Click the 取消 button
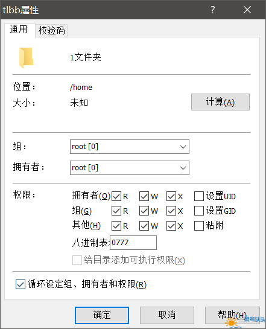 pos(167,315)
